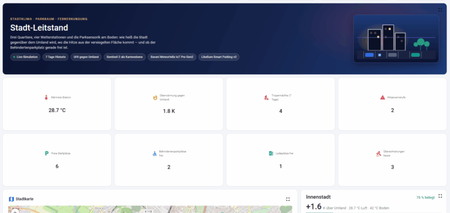
Task: Select the Live-Simulation chip
Action: (25, 57)
